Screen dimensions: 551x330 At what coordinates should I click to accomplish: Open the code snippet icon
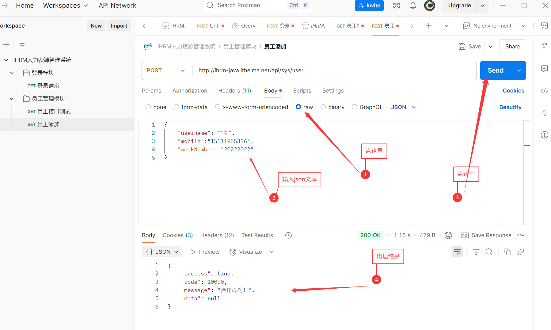(x=544, y=90)
